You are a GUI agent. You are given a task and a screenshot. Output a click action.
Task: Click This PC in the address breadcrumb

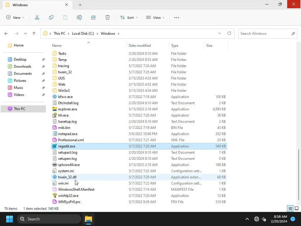[x=59, y=34]
